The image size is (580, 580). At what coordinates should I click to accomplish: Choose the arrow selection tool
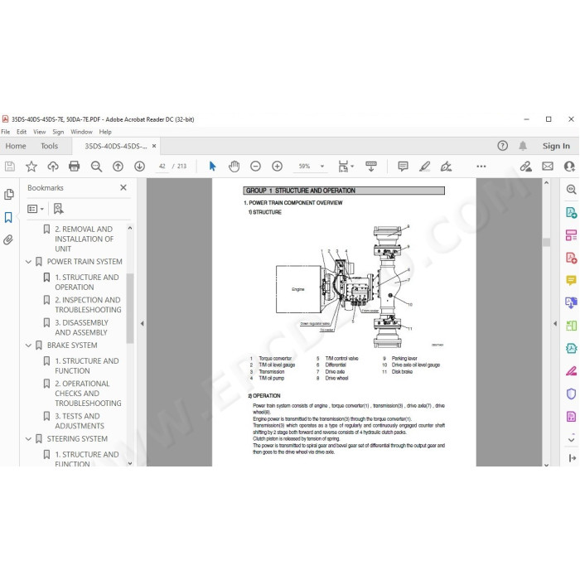click(212, 167)
